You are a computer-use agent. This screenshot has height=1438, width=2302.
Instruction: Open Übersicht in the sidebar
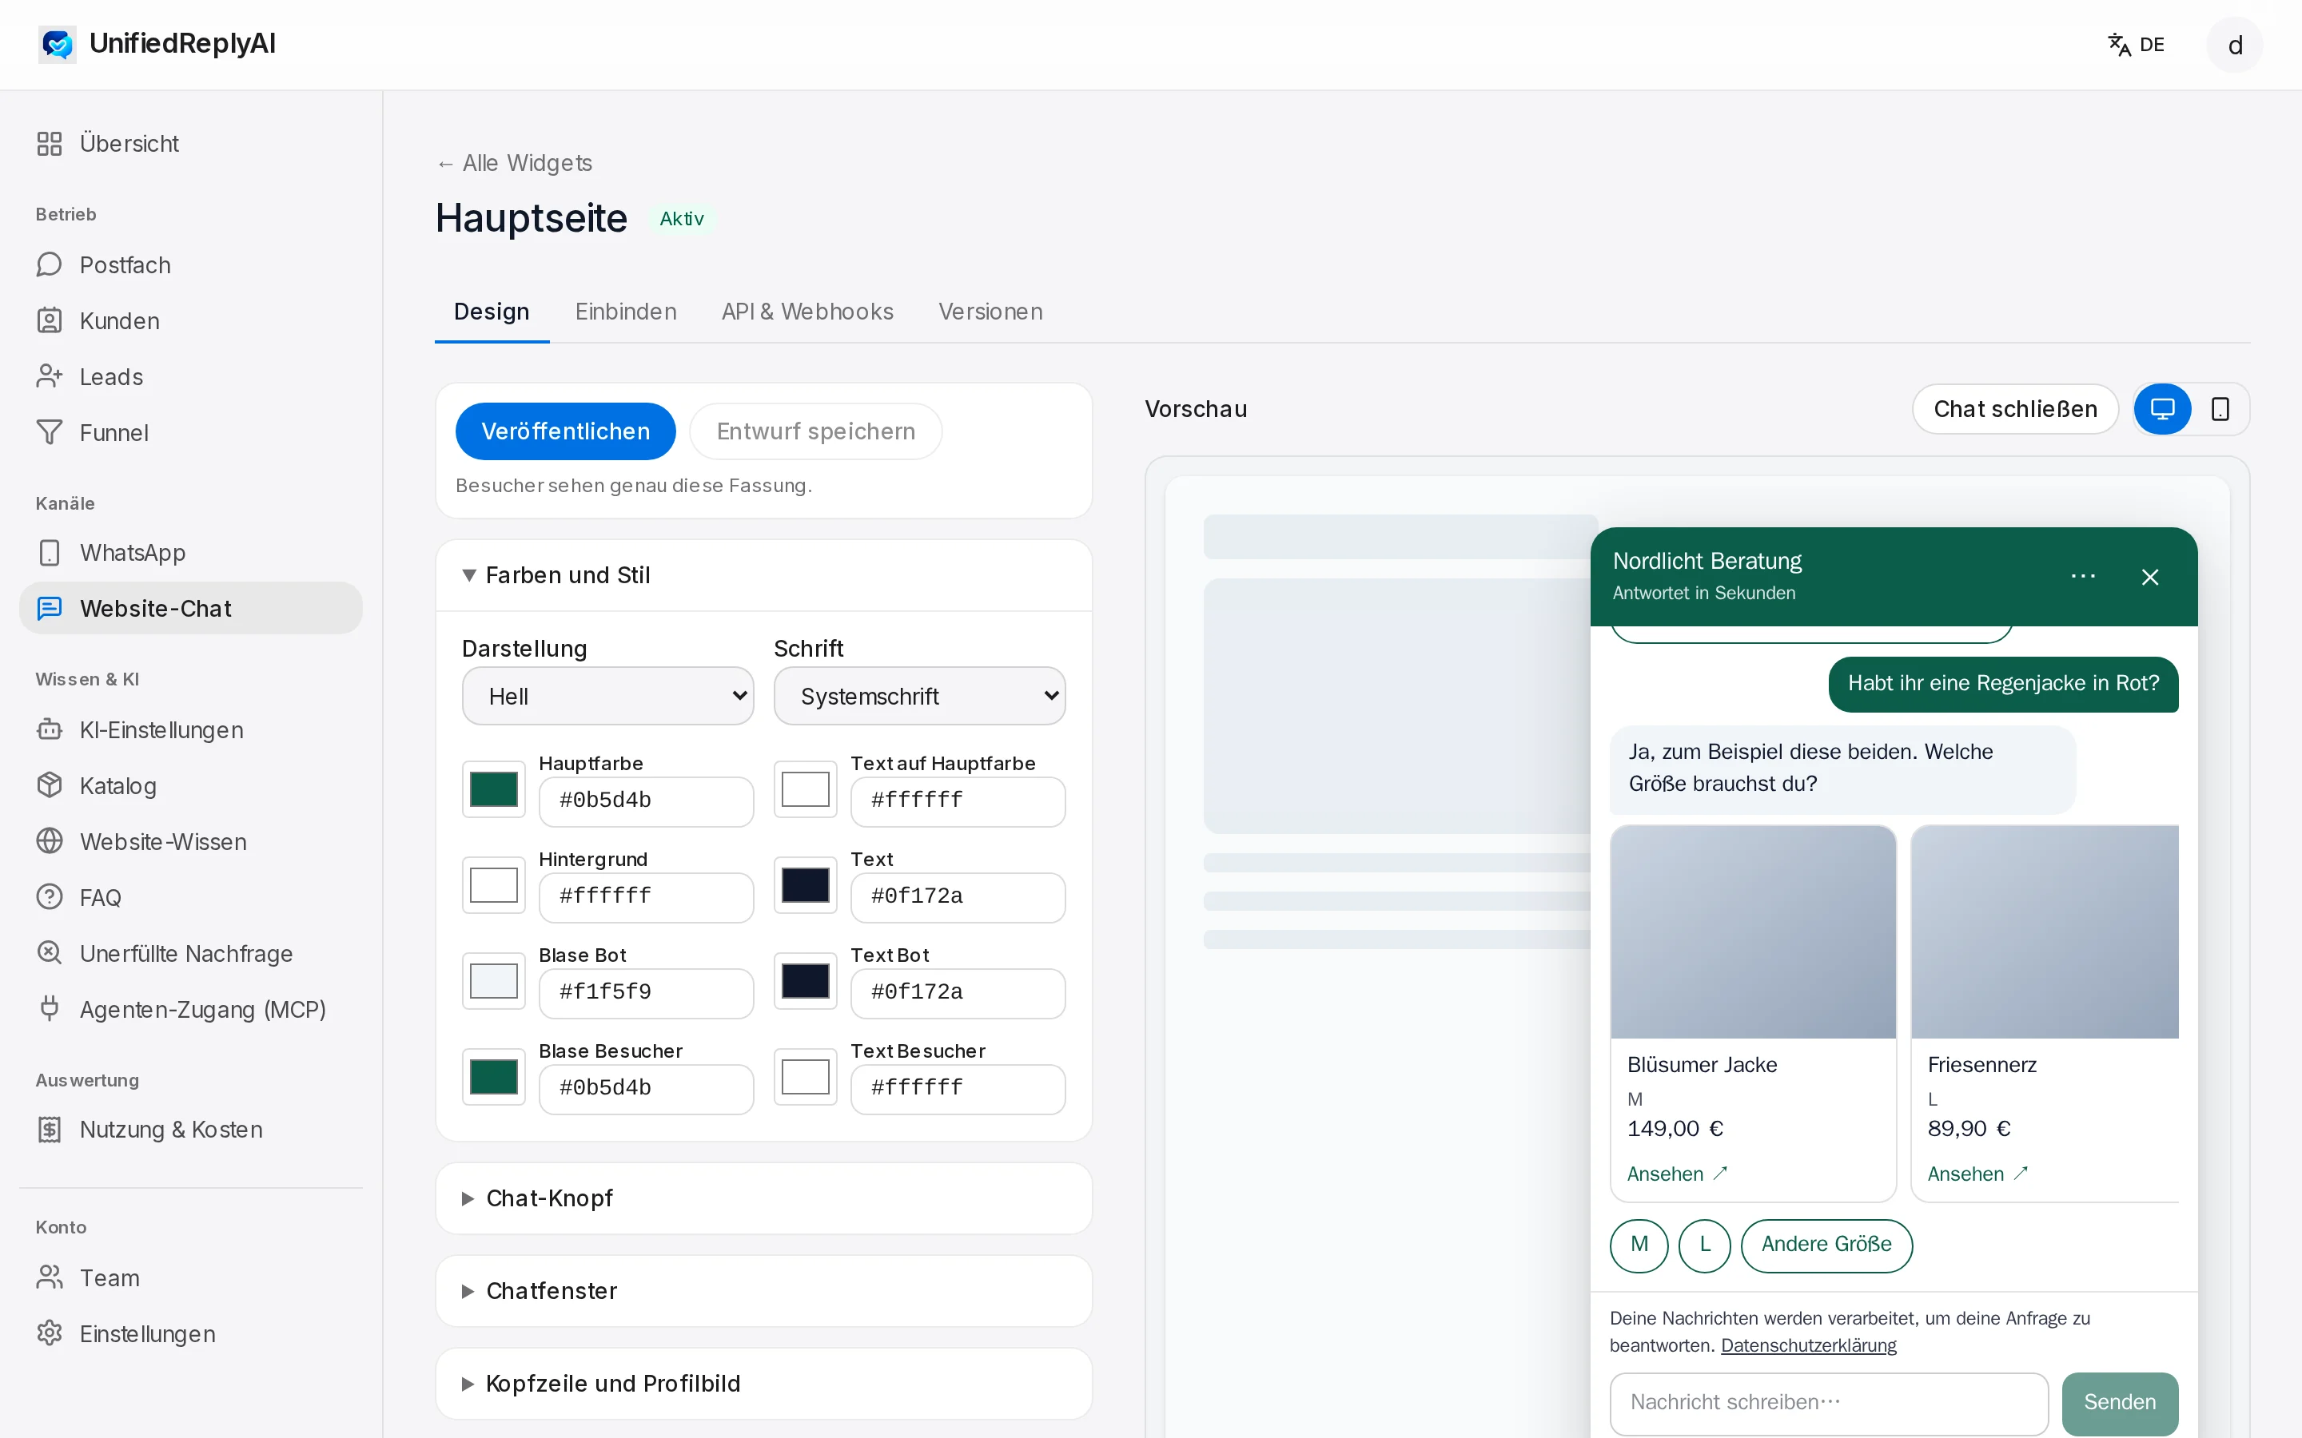pos(190,144)
